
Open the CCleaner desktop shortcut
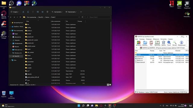pos(4,24)
